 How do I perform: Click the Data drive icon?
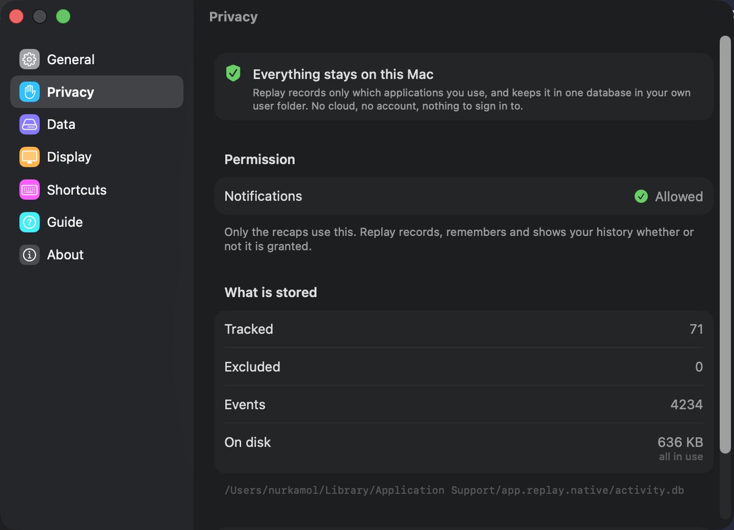29,125
